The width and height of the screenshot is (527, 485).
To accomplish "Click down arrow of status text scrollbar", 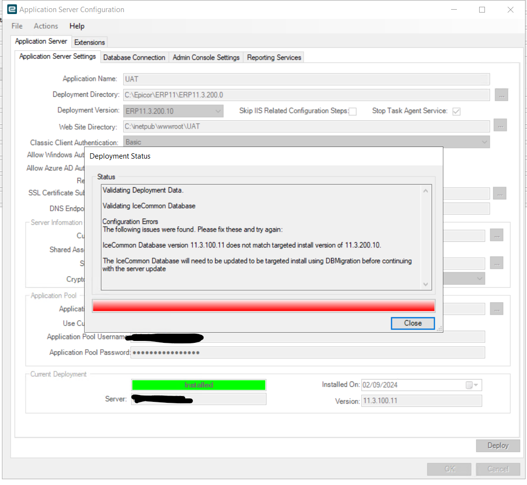I will (425, 284).
